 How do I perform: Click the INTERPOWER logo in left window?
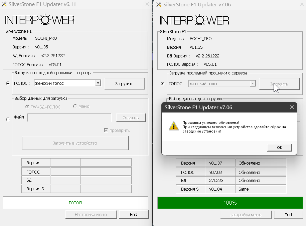click(x=39, y=20)
